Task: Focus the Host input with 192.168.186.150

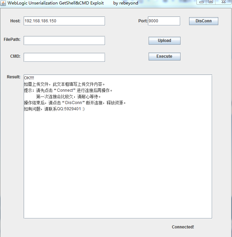Action: [x=64, y=21]
